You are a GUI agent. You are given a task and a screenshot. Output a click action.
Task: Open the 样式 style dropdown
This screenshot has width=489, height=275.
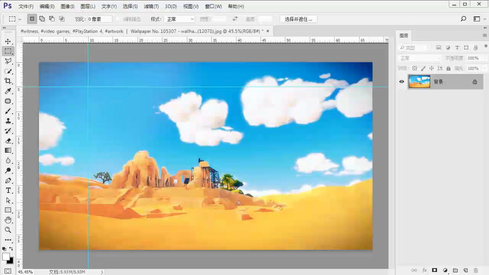click(180, 19)
